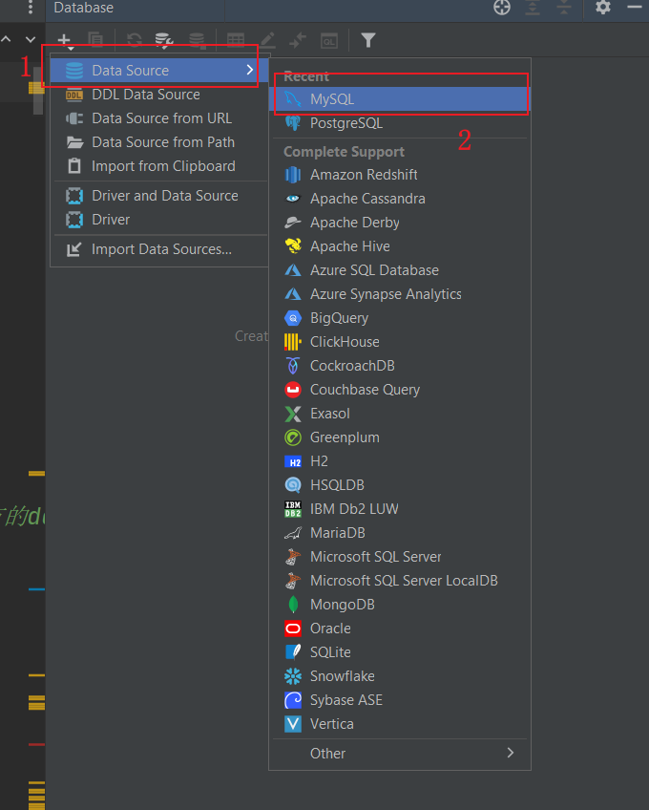Select Oracle data source
The height and width of the screenshot is (810, 649).
[400, 629]
